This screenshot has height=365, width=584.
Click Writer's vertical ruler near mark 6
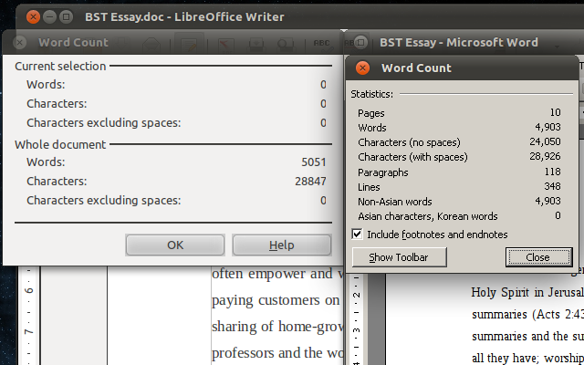point(29,290)
